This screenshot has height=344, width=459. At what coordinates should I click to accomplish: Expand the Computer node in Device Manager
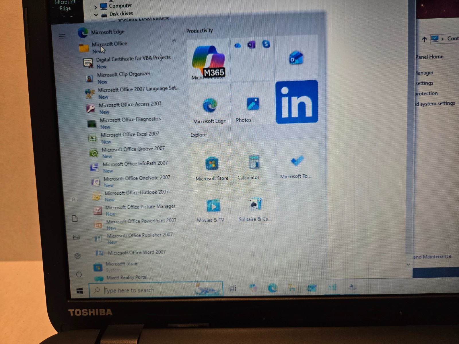[x=96, y=7]
